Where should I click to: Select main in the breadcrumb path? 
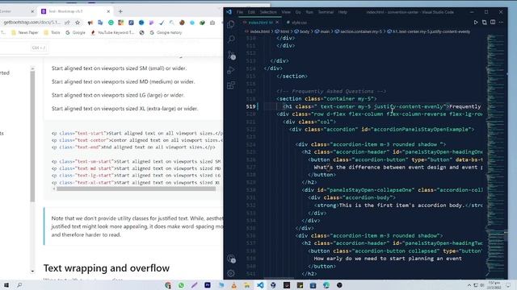point(322,31)
